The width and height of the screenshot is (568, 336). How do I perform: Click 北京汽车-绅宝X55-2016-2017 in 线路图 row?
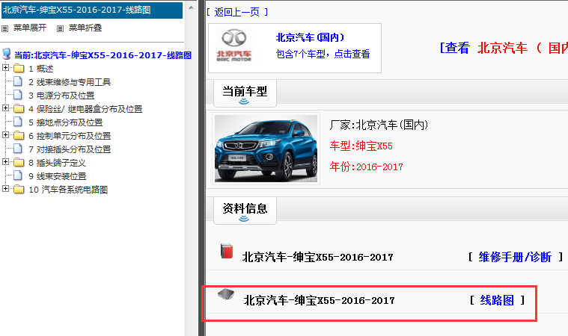click(x=319, y=300)
